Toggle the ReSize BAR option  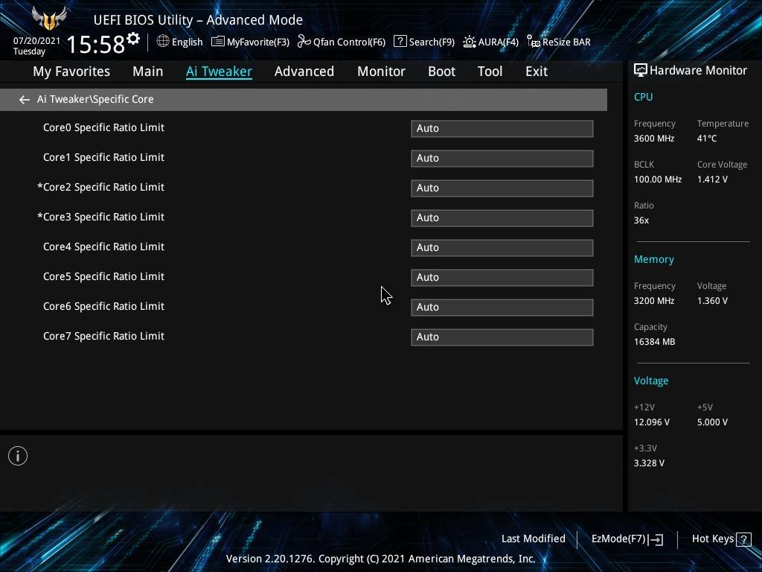click(x=558, y=42)
